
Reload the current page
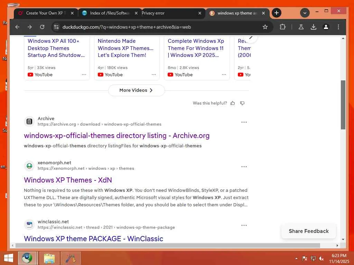tap(42, 27)
